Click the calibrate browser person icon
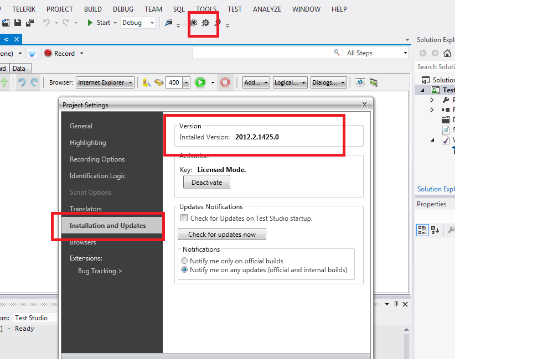Viewport: 558px width, 359px height. tap(146, 82)
